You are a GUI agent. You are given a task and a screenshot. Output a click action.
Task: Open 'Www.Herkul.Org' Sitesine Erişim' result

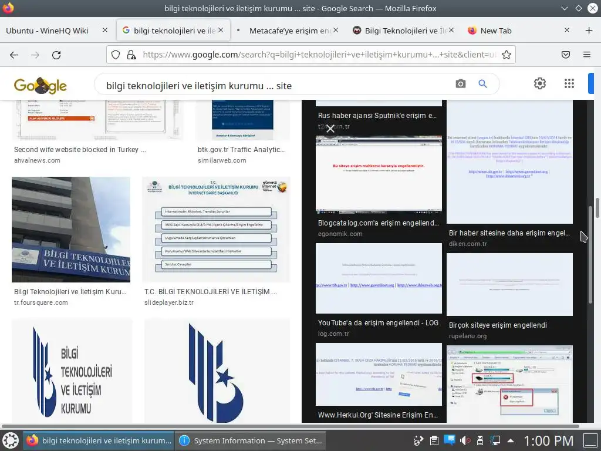[378, 415]
